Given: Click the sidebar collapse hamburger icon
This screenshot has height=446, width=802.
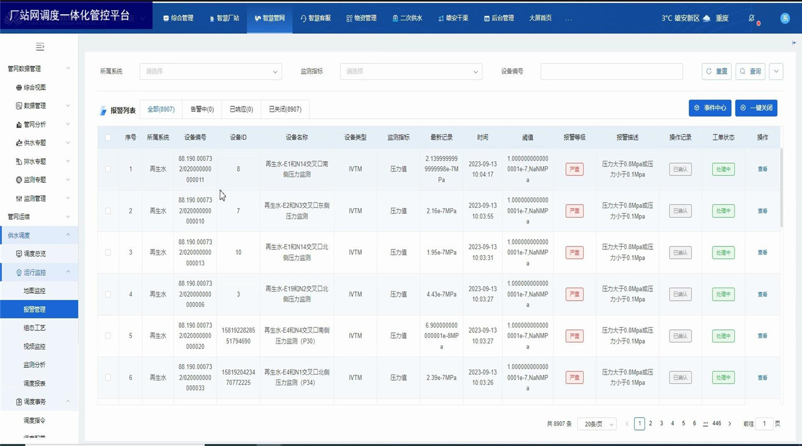Looking at the screenshot, I should 40,46.
